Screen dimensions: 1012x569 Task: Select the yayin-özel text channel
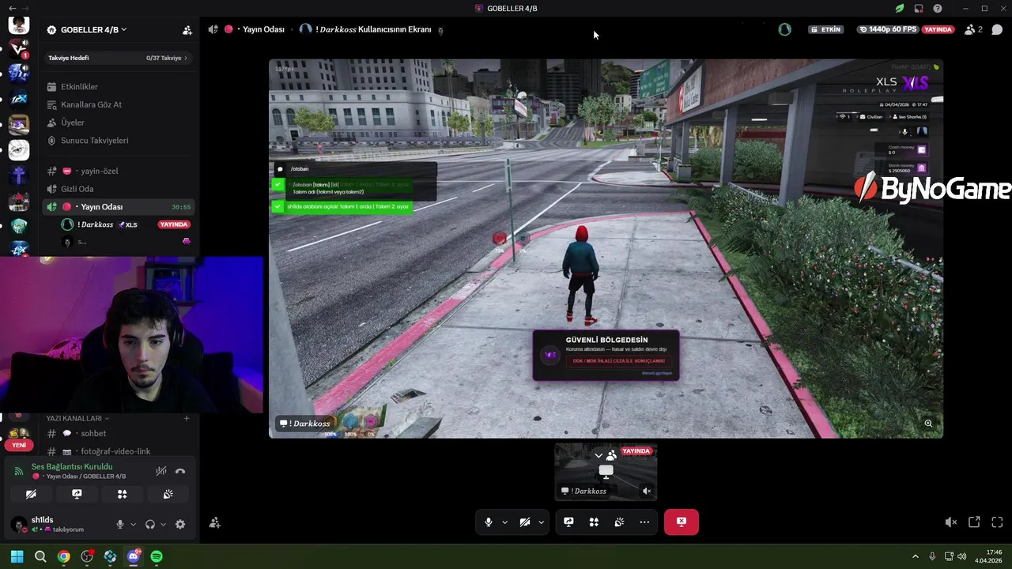click(x=117, y=171)
